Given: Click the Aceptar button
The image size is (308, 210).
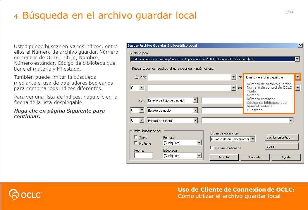Looking at the screenshot, I should [224, 157].
